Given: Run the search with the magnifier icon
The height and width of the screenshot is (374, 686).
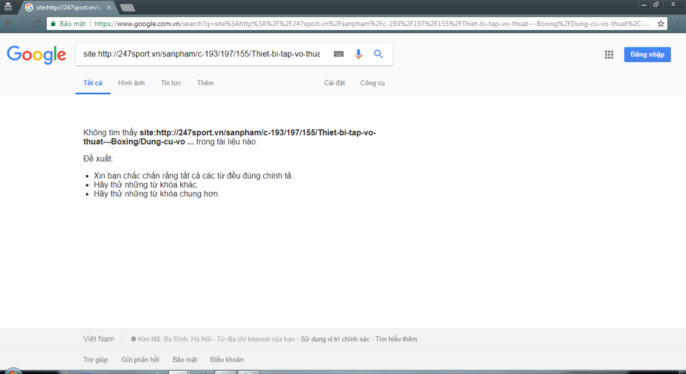Looking at the screenshot, I should coord(378,54).
